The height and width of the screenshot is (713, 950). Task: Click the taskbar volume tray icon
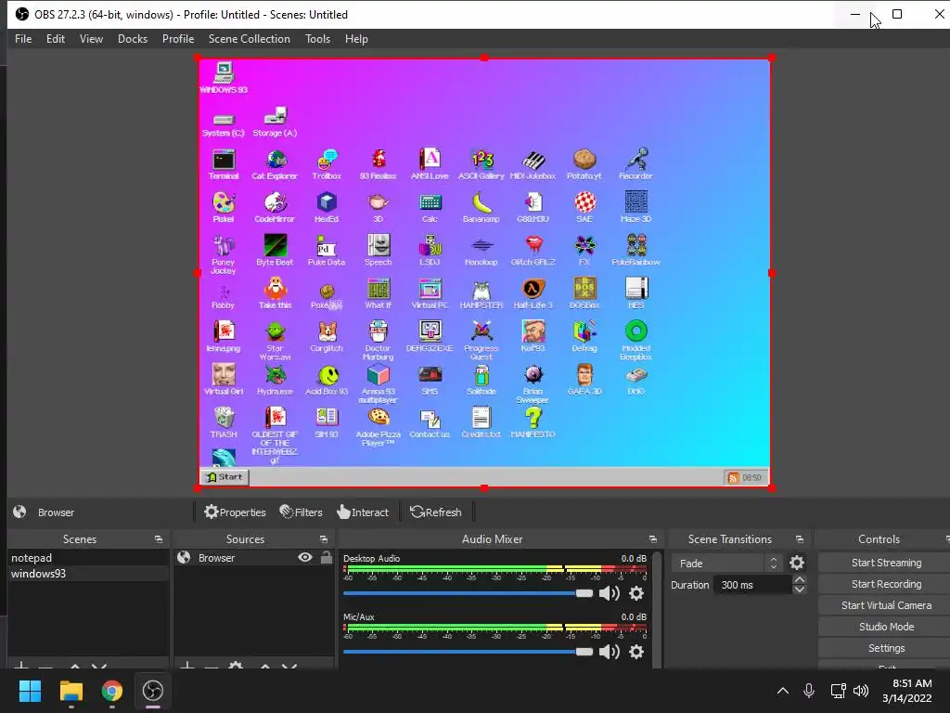pyautogui.click(x=860, y=691)
